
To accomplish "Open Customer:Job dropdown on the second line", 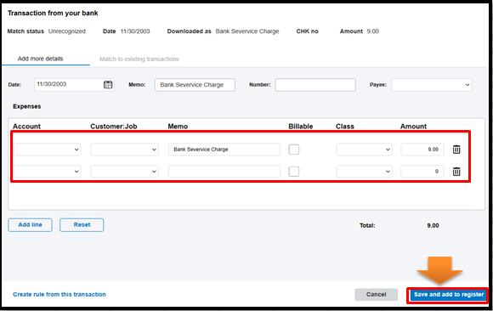I will (x=124, y=172).
